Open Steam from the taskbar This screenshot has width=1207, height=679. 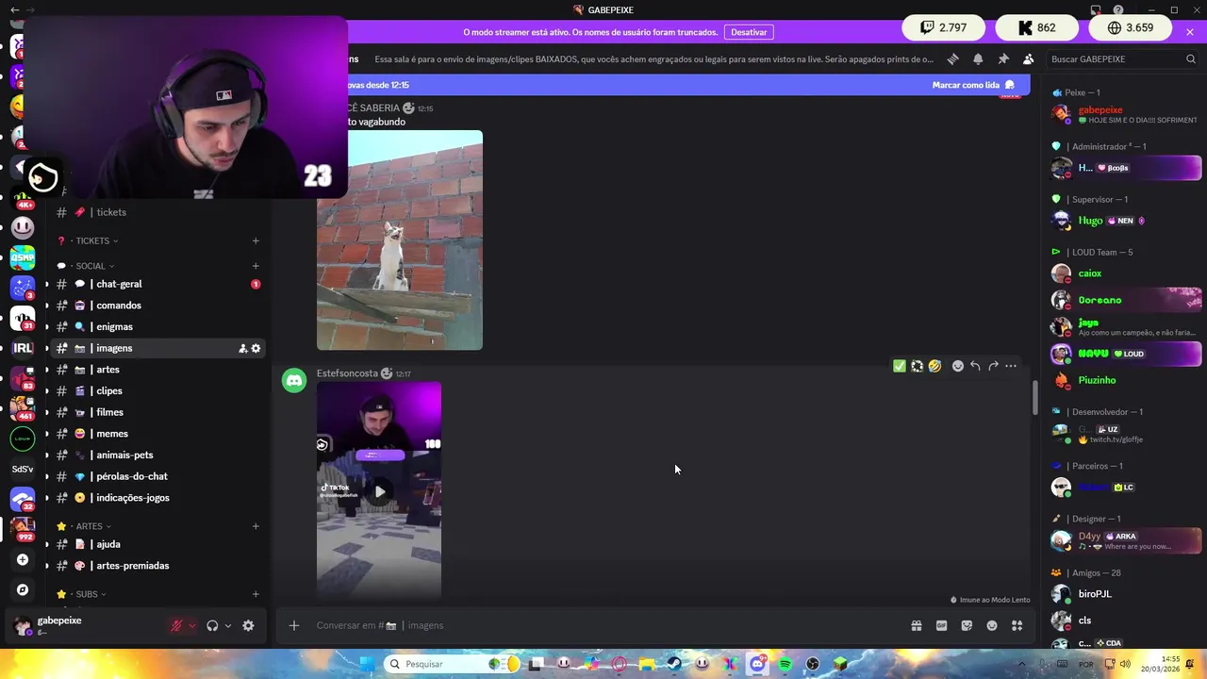coord(674,664)
